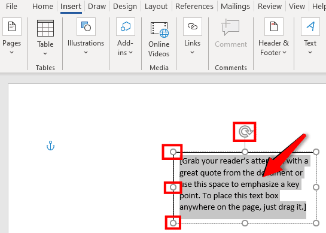
Task: Open the Design tab
Action: pos(125,7)
